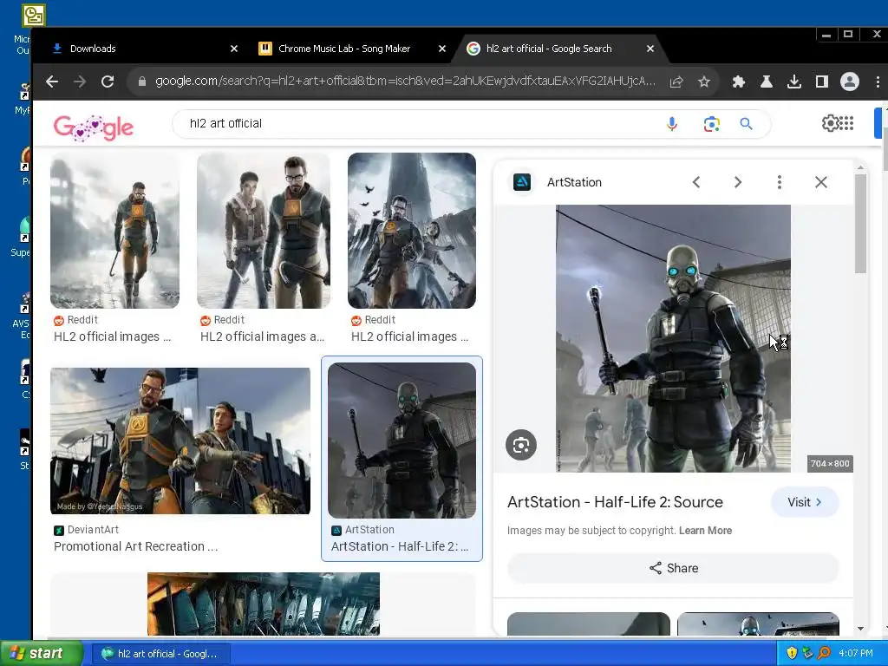Click the taskbar clock 4:07 PM
888x666 pixels.
click(x=856, y=654)
